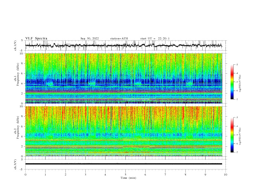Click the ch.1 color bar "log(PSD)(V²/Hz)" label
The height and width of the screenshot is (196, 254).
(240, 84)
